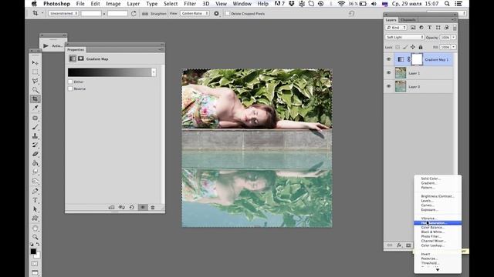Image resolution: width=494 pixels, height=277 pixels.
Task: Toggle type layer filter
Action: tap(429, 28)
